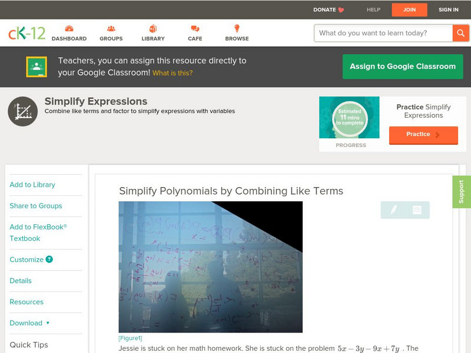Click the Download link text
Image resolution: width=471 pixels, height=353 pixels.
click(x=26, y=323)
